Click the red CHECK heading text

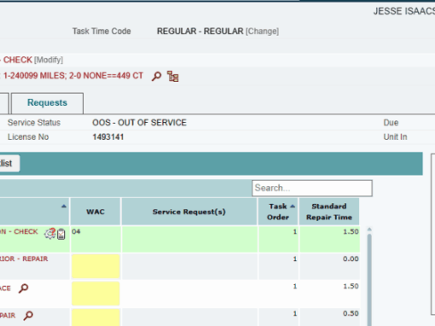click(x=18, y=60)
